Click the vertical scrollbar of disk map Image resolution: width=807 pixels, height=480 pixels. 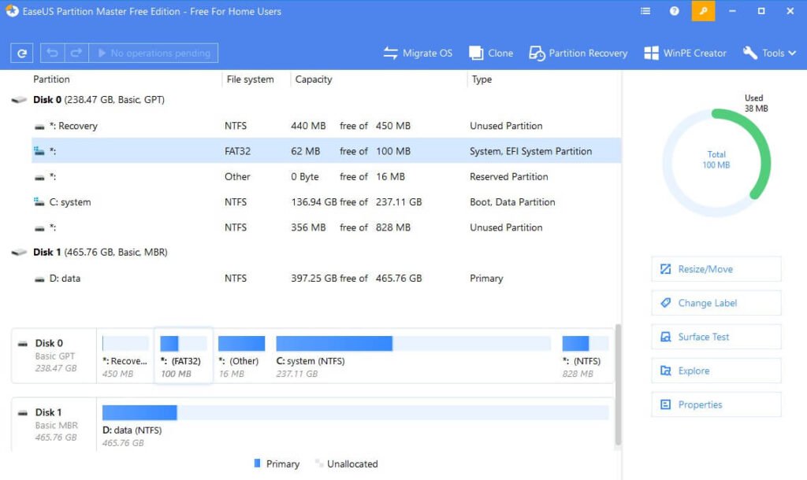pyautogui.click(x=618, y=385)
